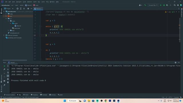Open the File menu

[6, 2]
